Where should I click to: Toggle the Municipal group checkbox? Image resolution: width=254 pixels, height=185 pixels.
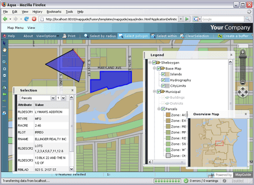point(158,91)
